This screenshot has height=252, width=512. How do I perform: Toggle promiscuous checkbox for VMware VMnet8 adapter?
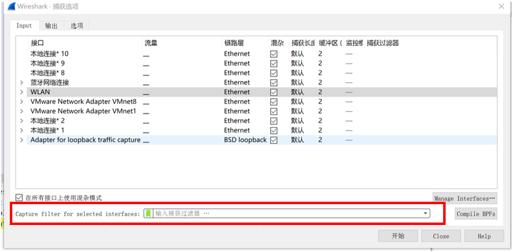(x=274, y=102)
